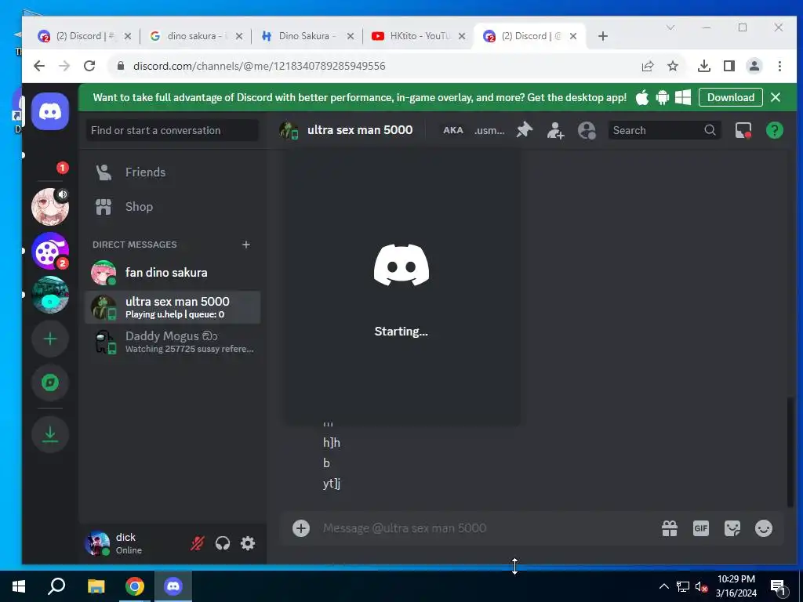Open Chrome profile icon

(754, 66)
